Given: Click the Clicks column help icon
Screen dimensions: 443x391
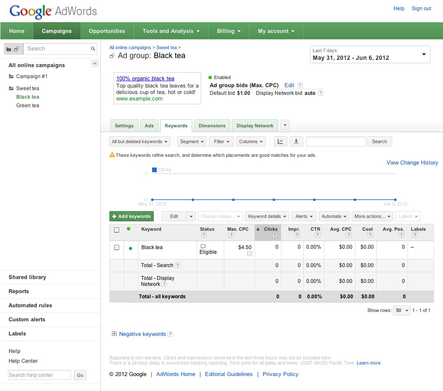Looking at the screenshot, I should pyautogui.click(x=275, y=235).
